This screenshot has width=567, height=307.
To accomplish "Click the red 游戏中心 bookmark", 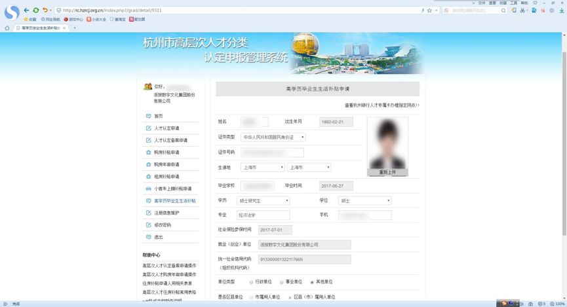I will coord(73,19).
